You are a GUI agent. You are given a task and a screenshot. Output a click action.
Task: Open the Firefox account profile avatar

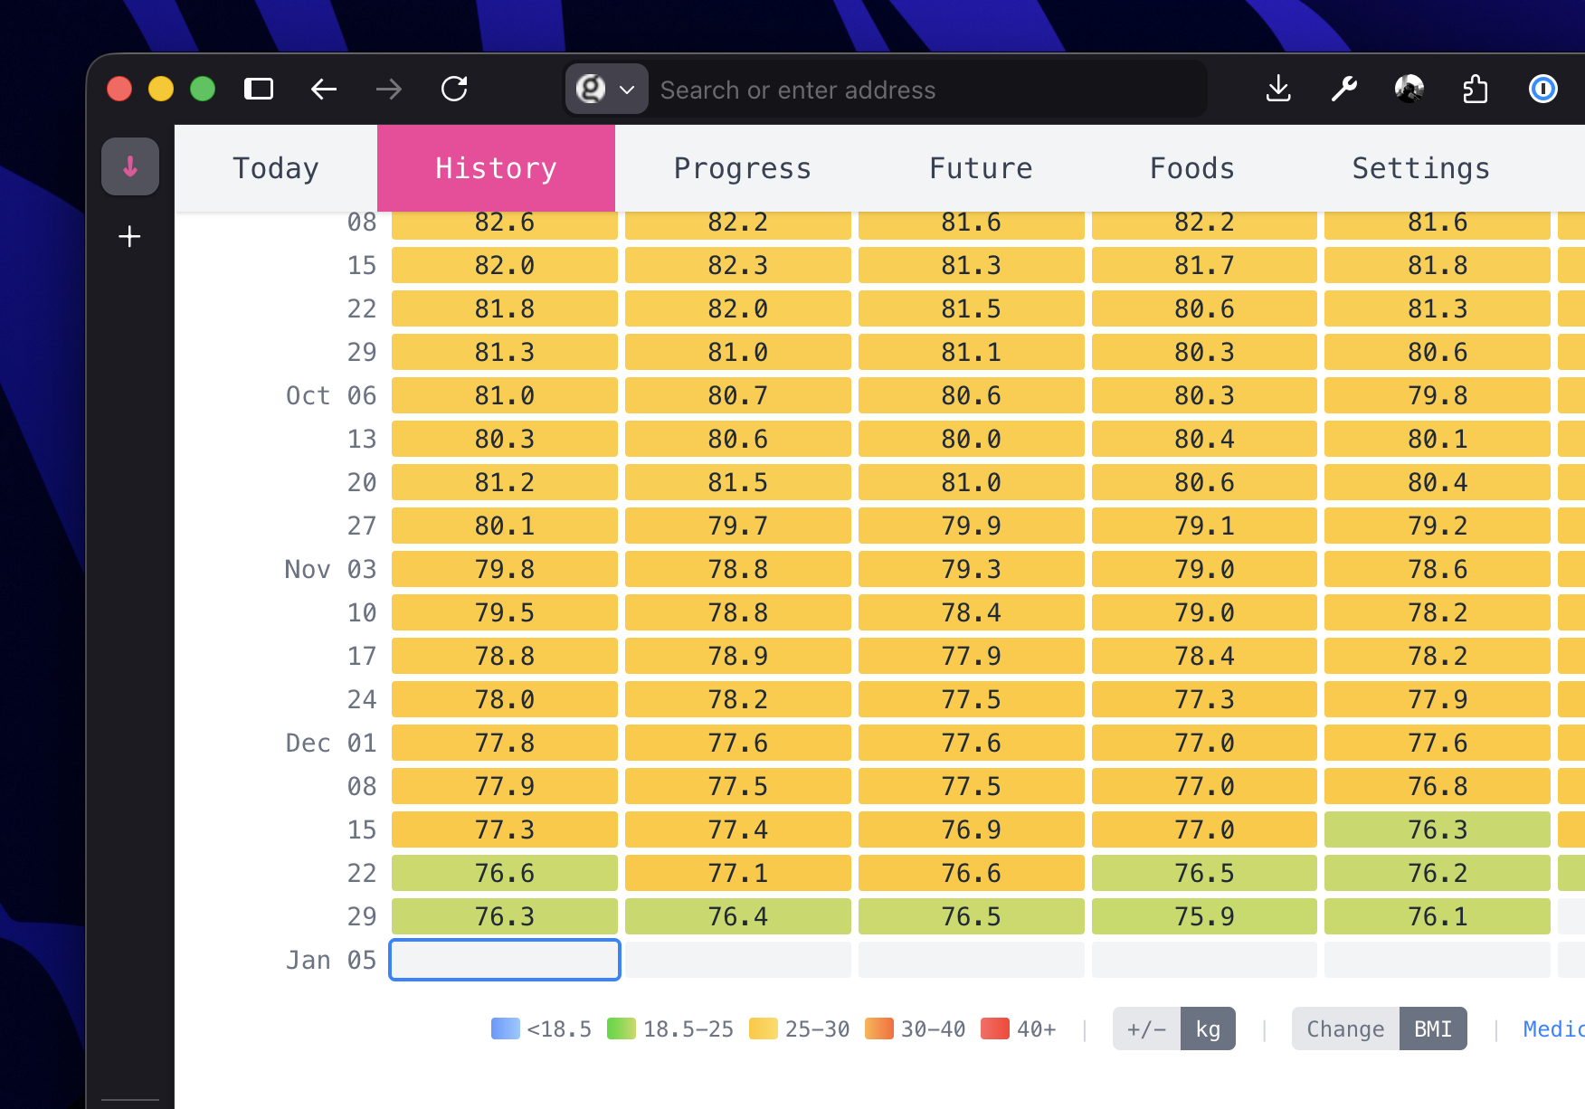(x=1409, y=89)
